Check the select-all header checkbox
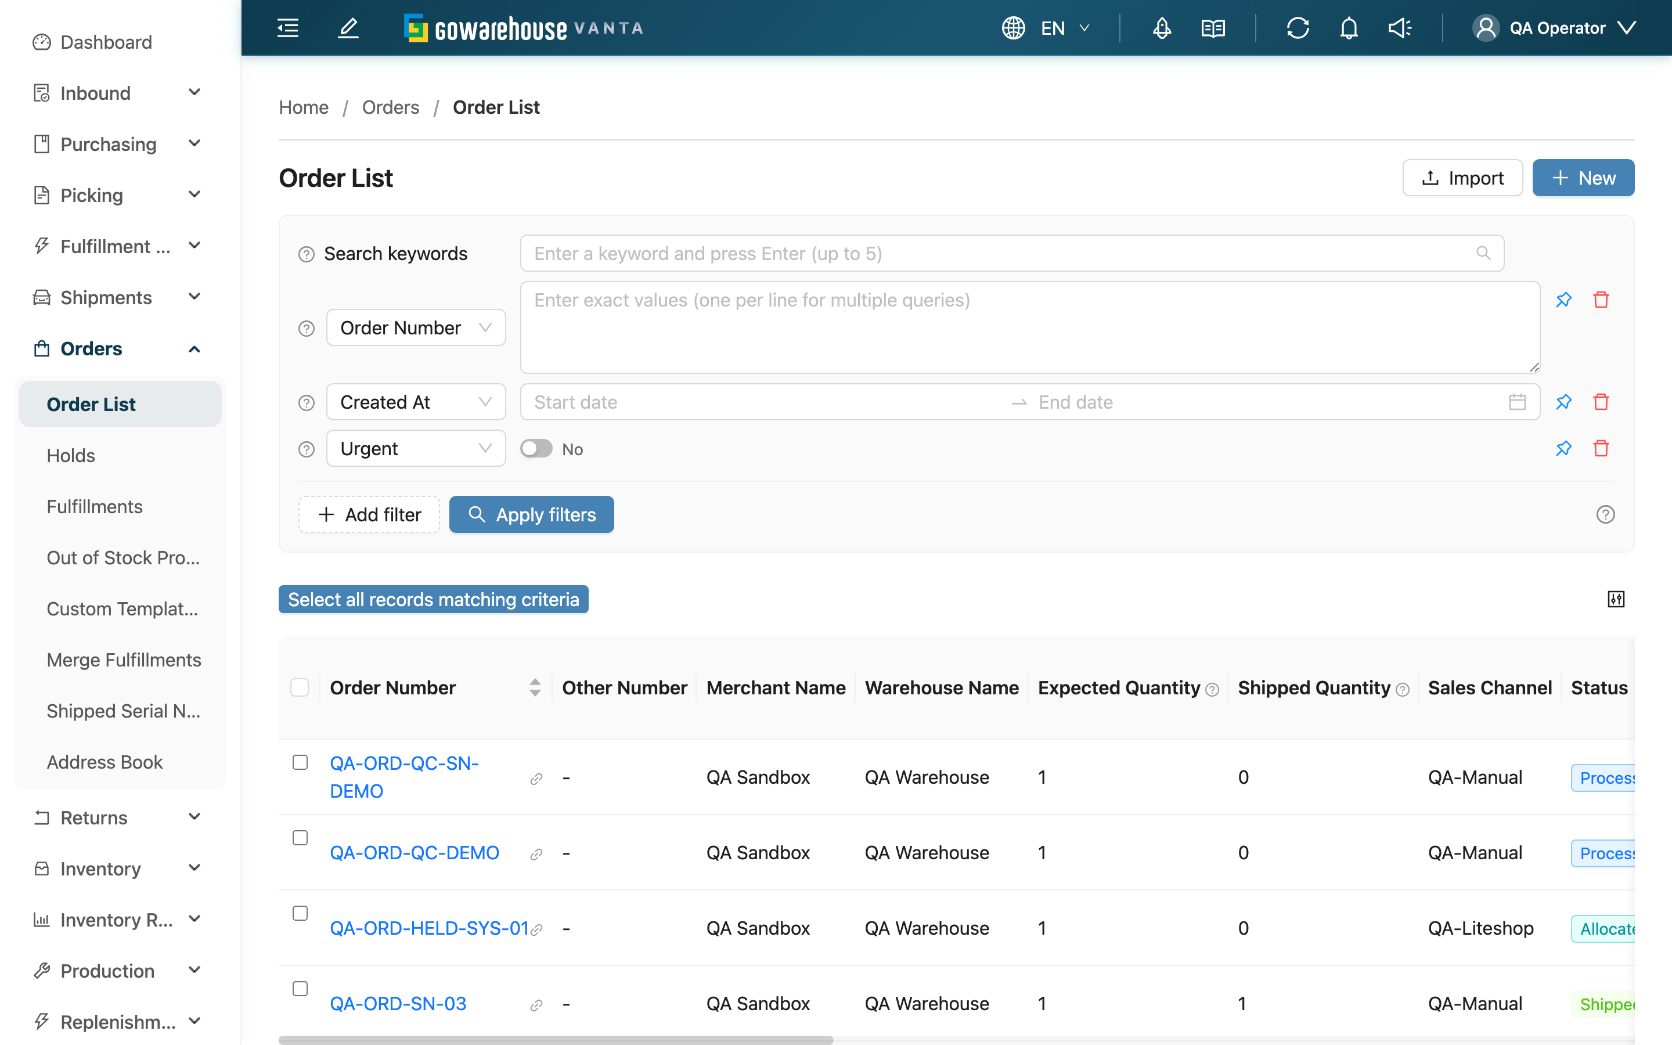 point(300,688)
